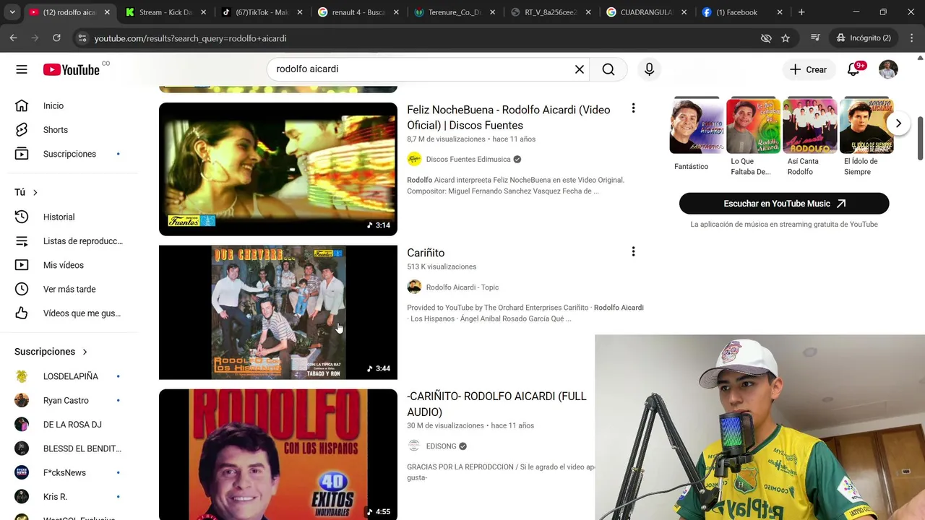Play the CARIÑITO full audio thumbnail
Image resolution: width=925 pixels, height=520 pixels.
(278, 454)
